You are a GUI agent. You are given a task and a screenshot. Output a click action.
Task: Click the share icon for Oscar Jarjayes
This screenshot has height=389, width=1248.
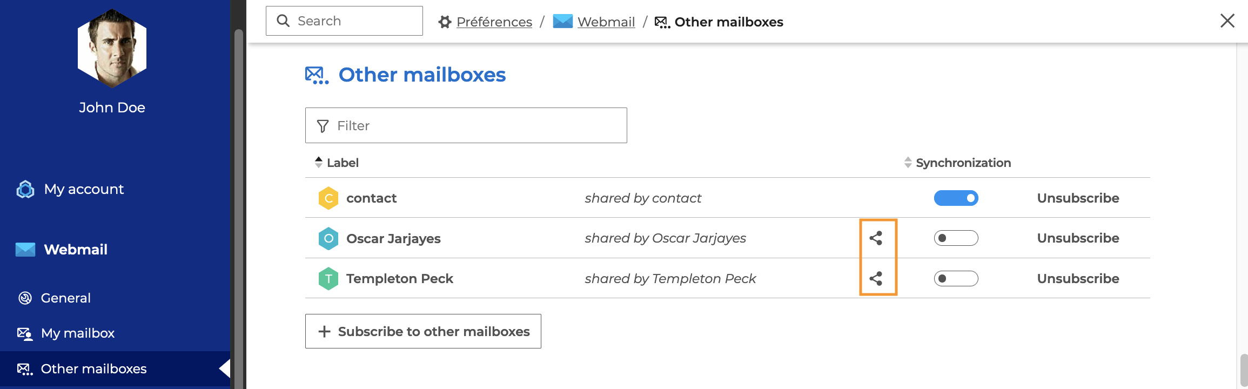pos(876,238)
